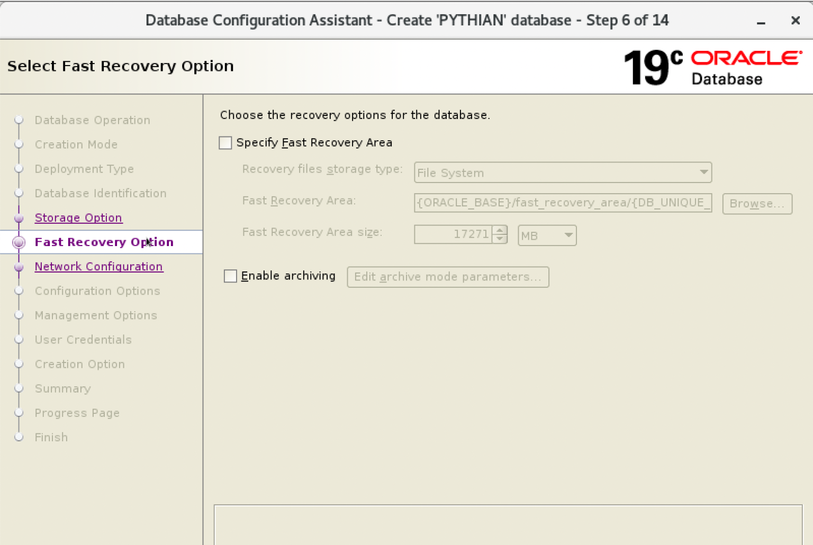Check the Specify Fast Recovery Area checkbox
This screenshot has width=813, height=545.
click(x=225, y=142)
